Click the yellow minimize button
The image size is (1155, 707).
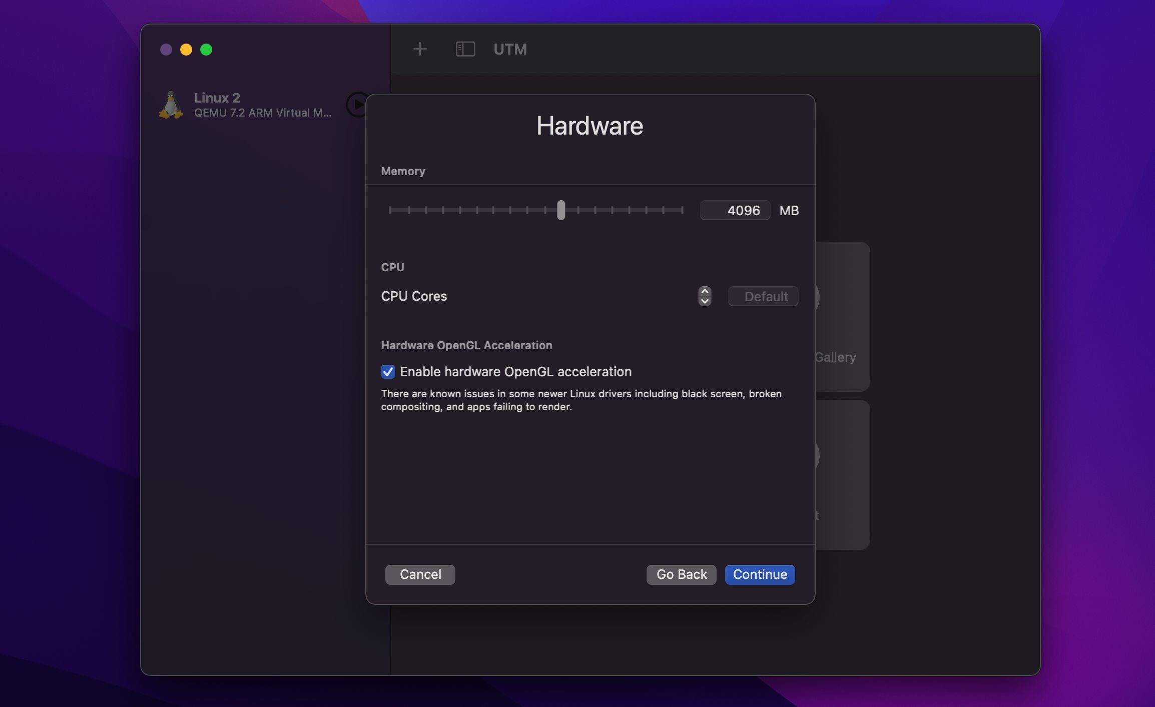coord(187,49)
